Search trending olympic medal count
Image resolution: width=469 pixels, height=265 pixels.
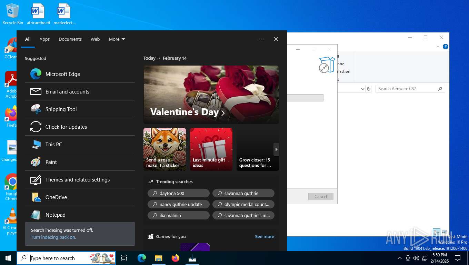pyautogui.click(x=243, y=204)
